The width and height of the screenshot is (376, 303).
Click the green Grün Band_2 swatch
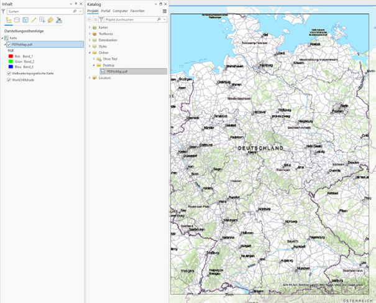pos(11,62)
